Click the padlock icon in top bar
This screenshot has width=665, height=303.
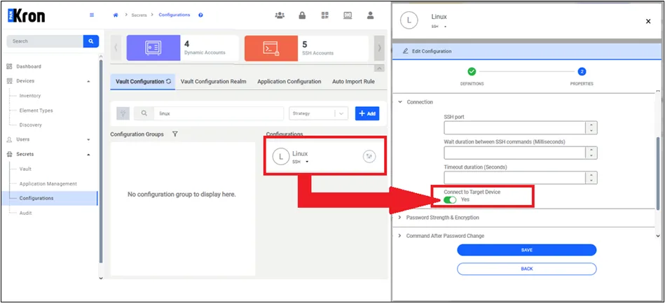click(x=302, y=15)
